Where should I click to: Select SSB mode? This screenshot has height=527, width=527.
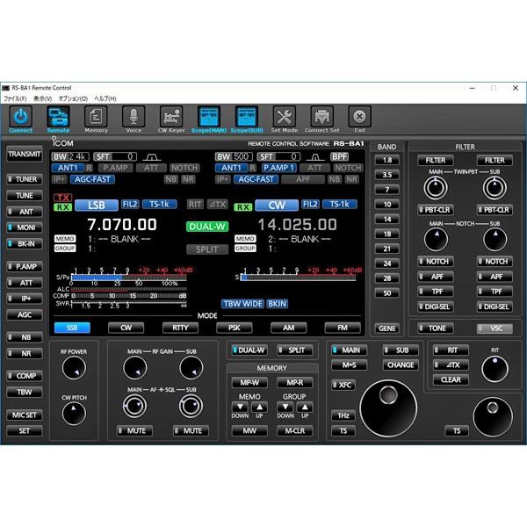click(72, 328)
